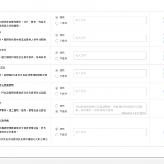
Task: Select 適用 for the 存取權限 row
Action: click(57, 17)
